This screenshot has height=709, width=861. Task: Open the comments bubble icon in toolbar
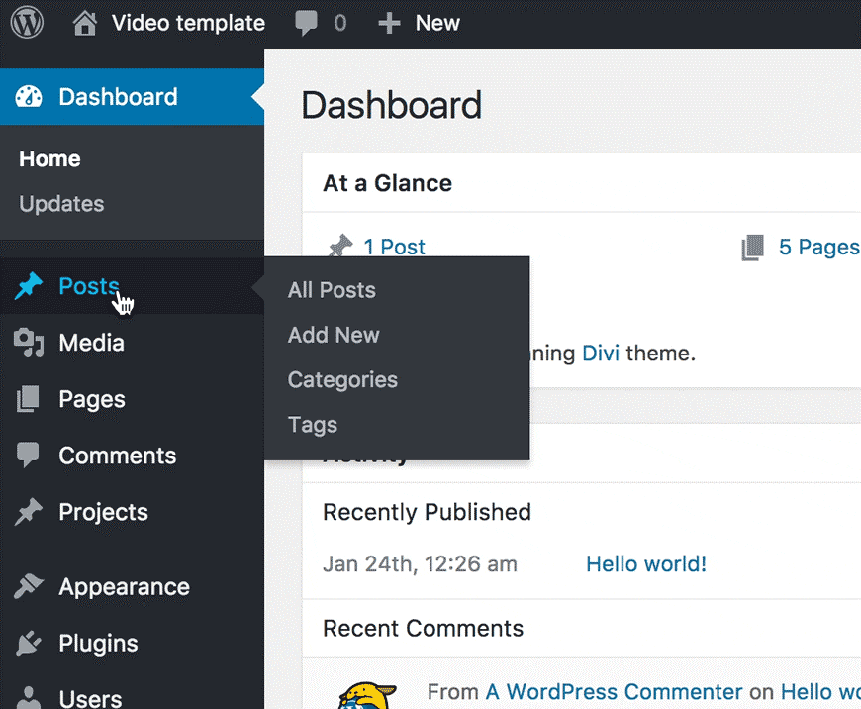click(x=307, y=23)
